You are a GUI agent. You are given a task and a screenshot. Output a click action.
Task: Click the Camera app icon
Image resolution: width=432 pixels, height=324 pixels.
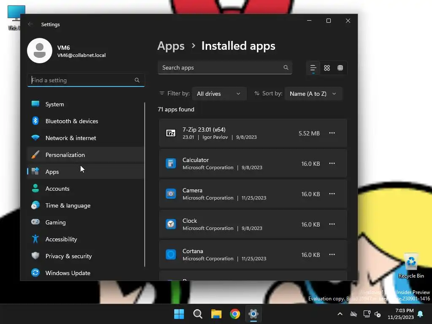pos(171,194)
